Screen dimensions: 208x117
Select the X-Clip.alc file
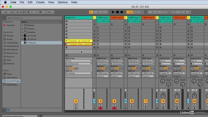pyautogui.click(x=42, y=43)
